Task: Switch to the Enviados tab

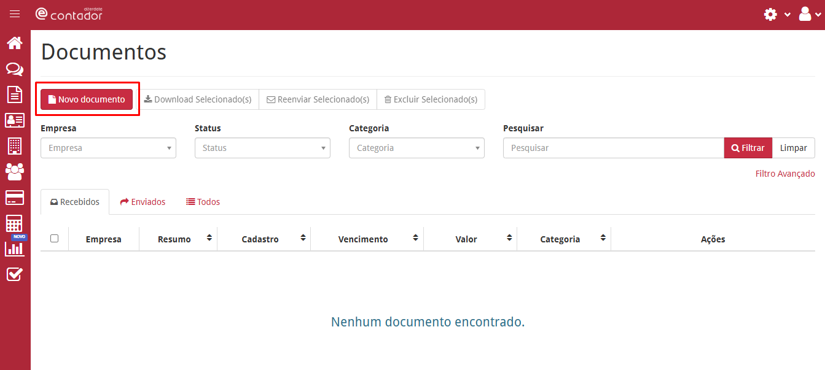Action: [x=143, y=202]
